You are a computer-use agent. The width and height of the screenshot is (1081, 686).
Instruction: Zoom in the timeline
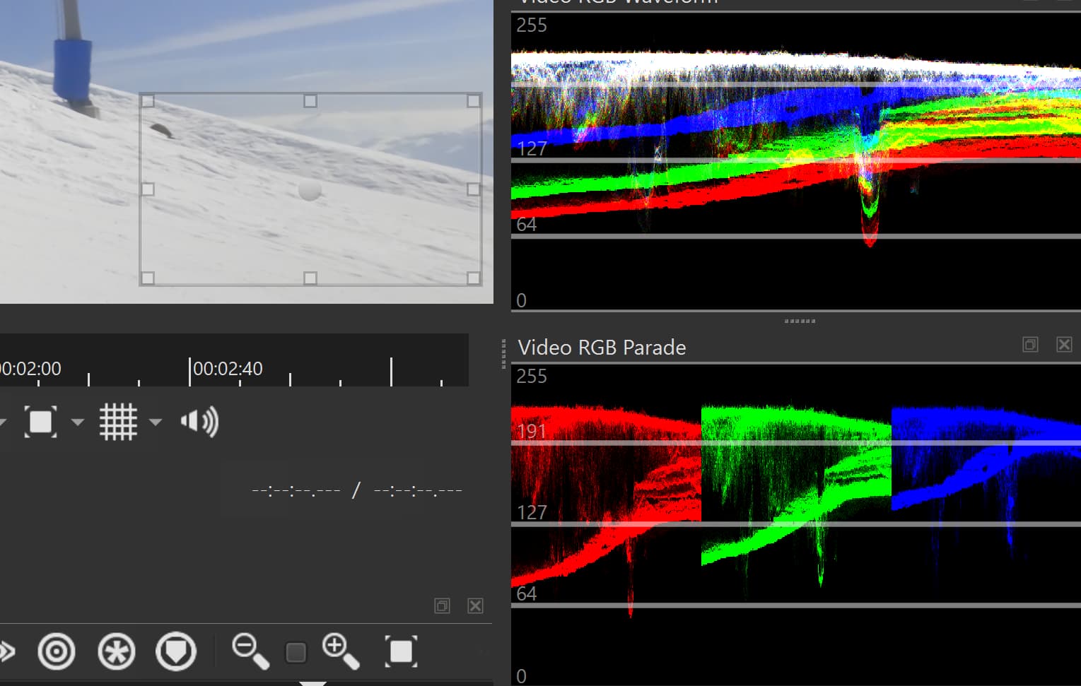tap(340, 651)
